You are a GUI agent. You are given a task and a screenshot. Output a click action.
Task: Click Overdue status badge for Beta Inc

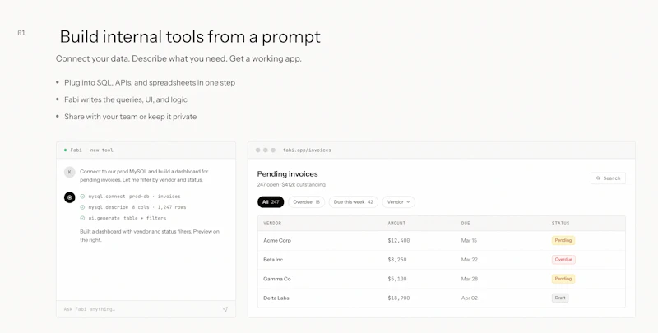563,260
